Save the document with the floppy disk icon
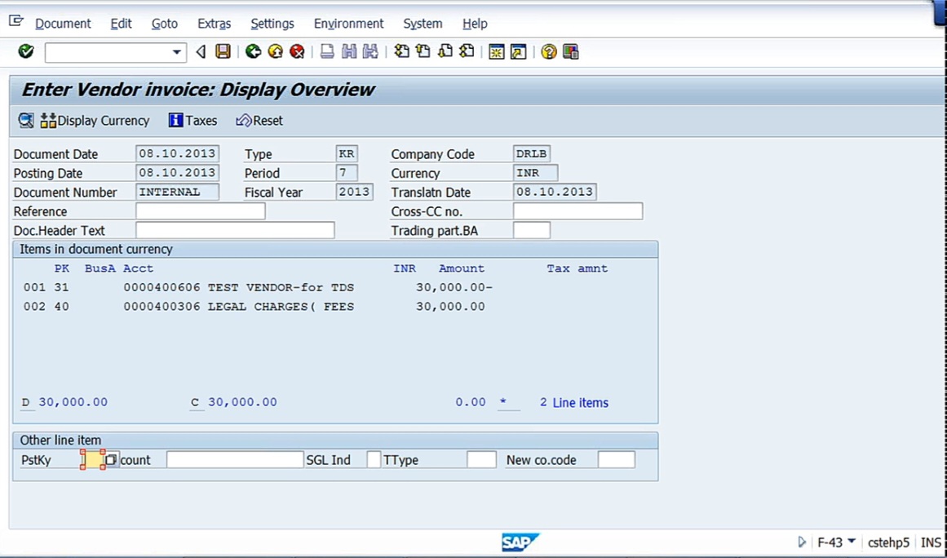 223,51
